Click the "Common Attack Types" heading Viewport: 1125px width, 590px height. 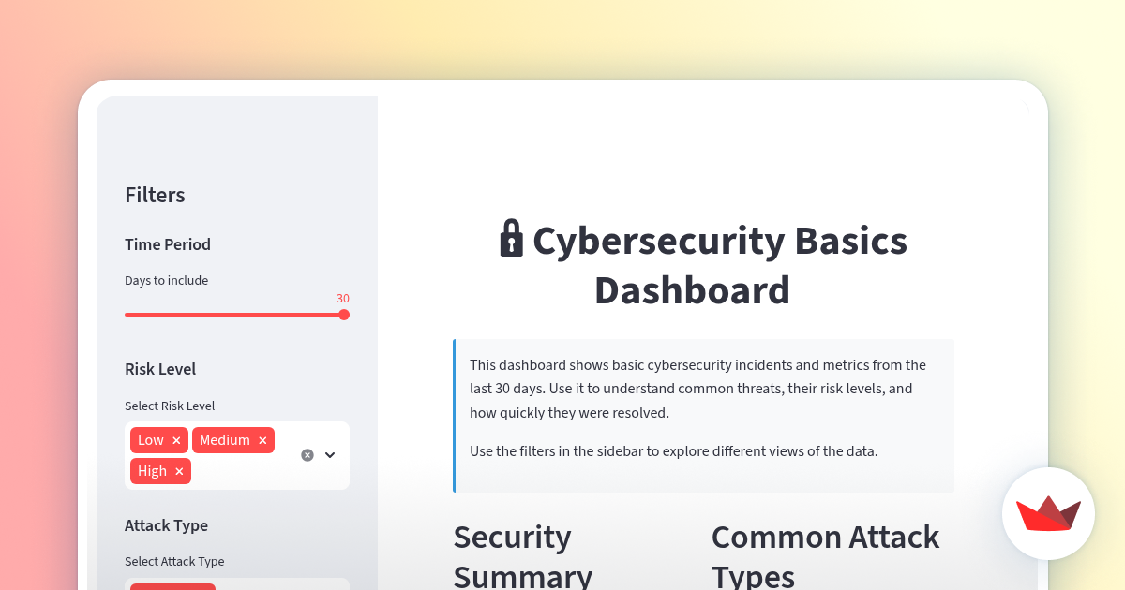point(825,554)
